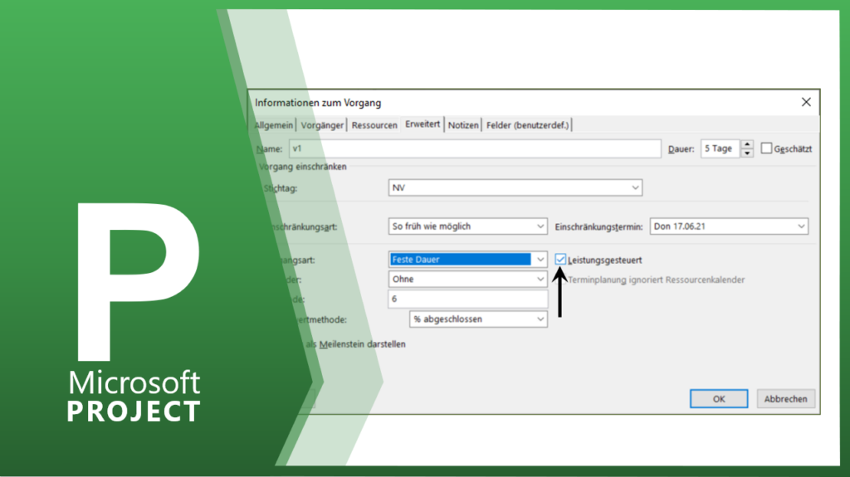Uncheck the Leistungsgesteuert checkbox
Image resolution: width=850 pixels, height=477 pixels.
(560, 260)
